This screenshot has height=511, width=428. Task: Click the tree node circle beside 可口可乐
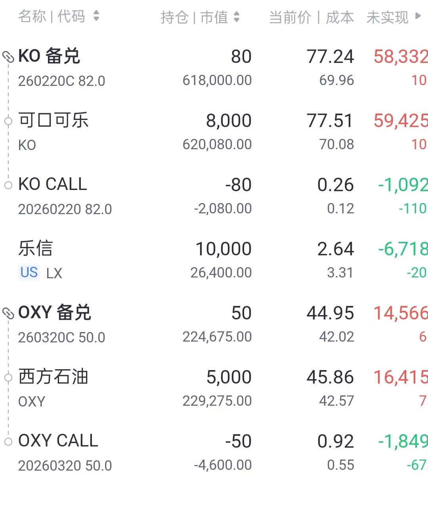(x=8, y=121)
